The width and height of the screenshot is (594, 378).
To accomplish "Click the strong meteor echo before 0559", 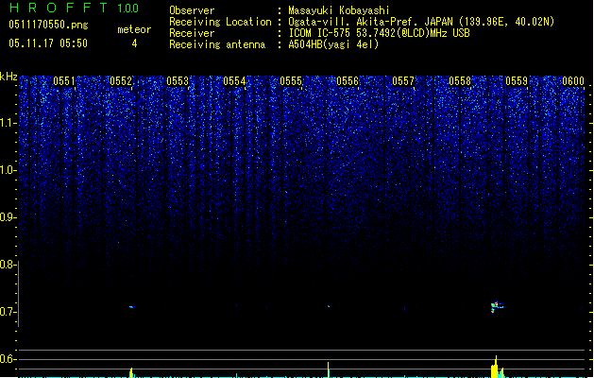I will pyautogui.click(x=497, y=306).
